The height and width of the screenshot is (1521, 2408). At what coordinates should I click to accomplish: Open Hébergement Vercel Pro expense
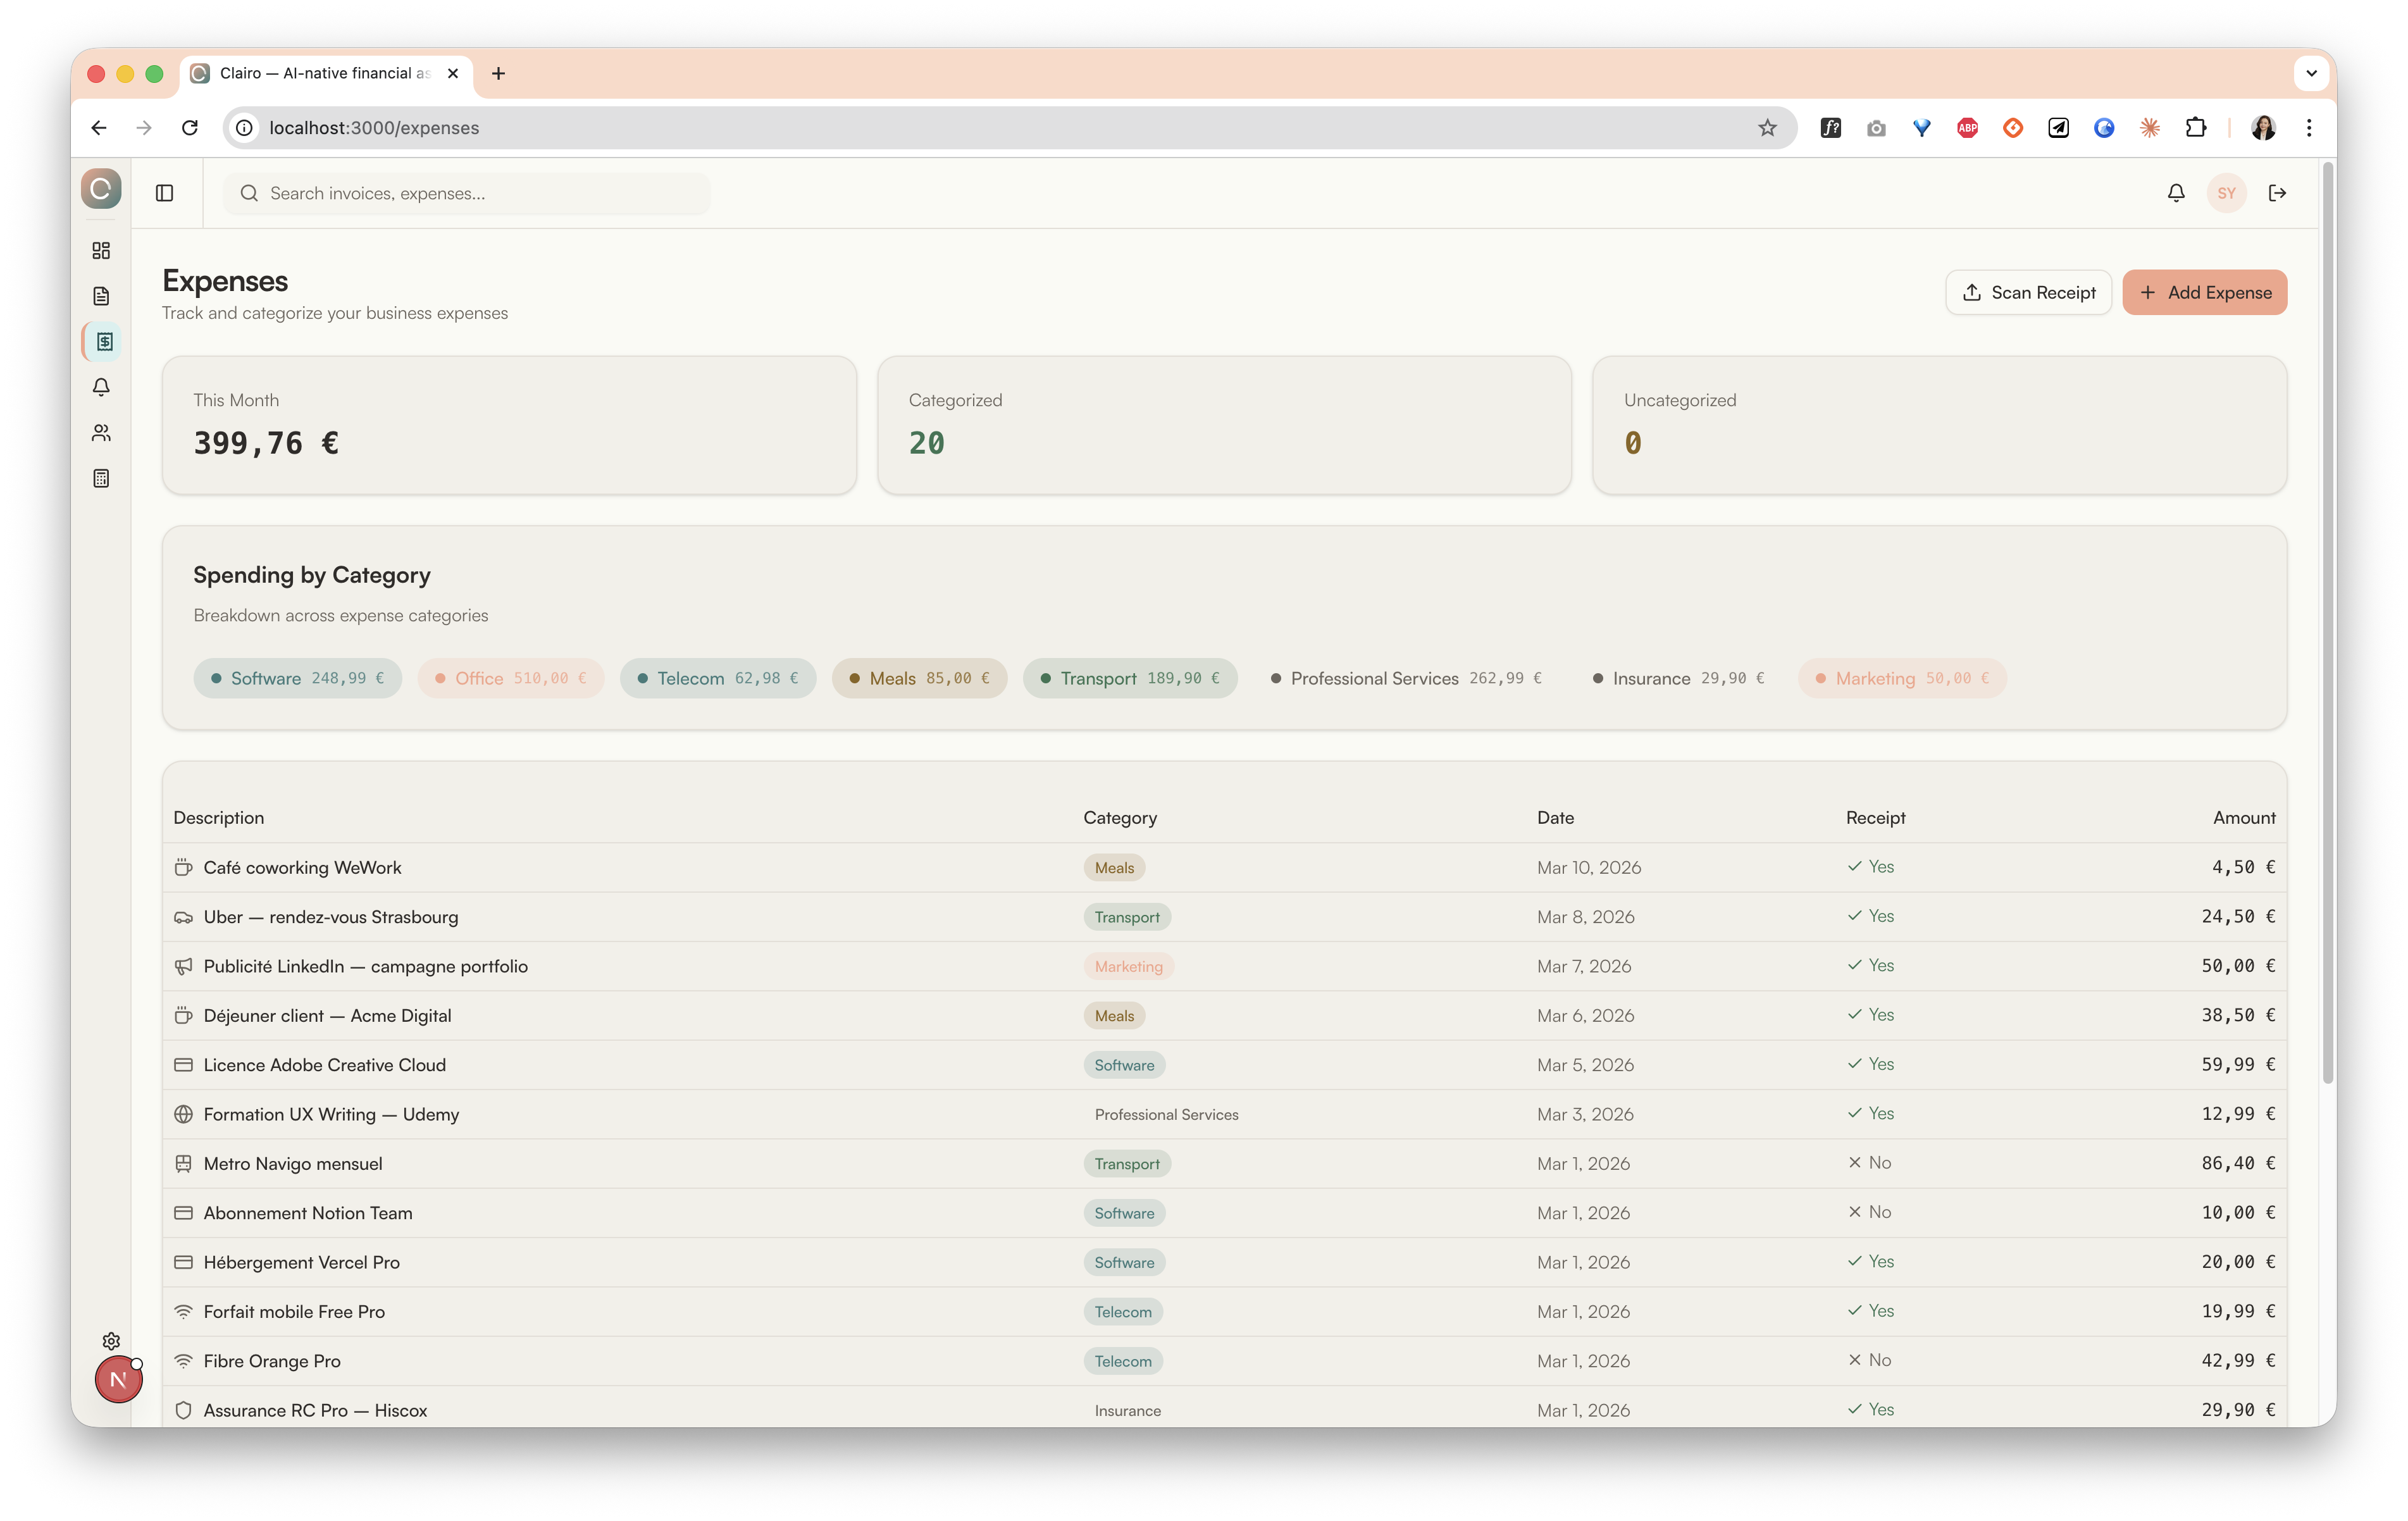pyautogui.click(x=1224, y=1262)
